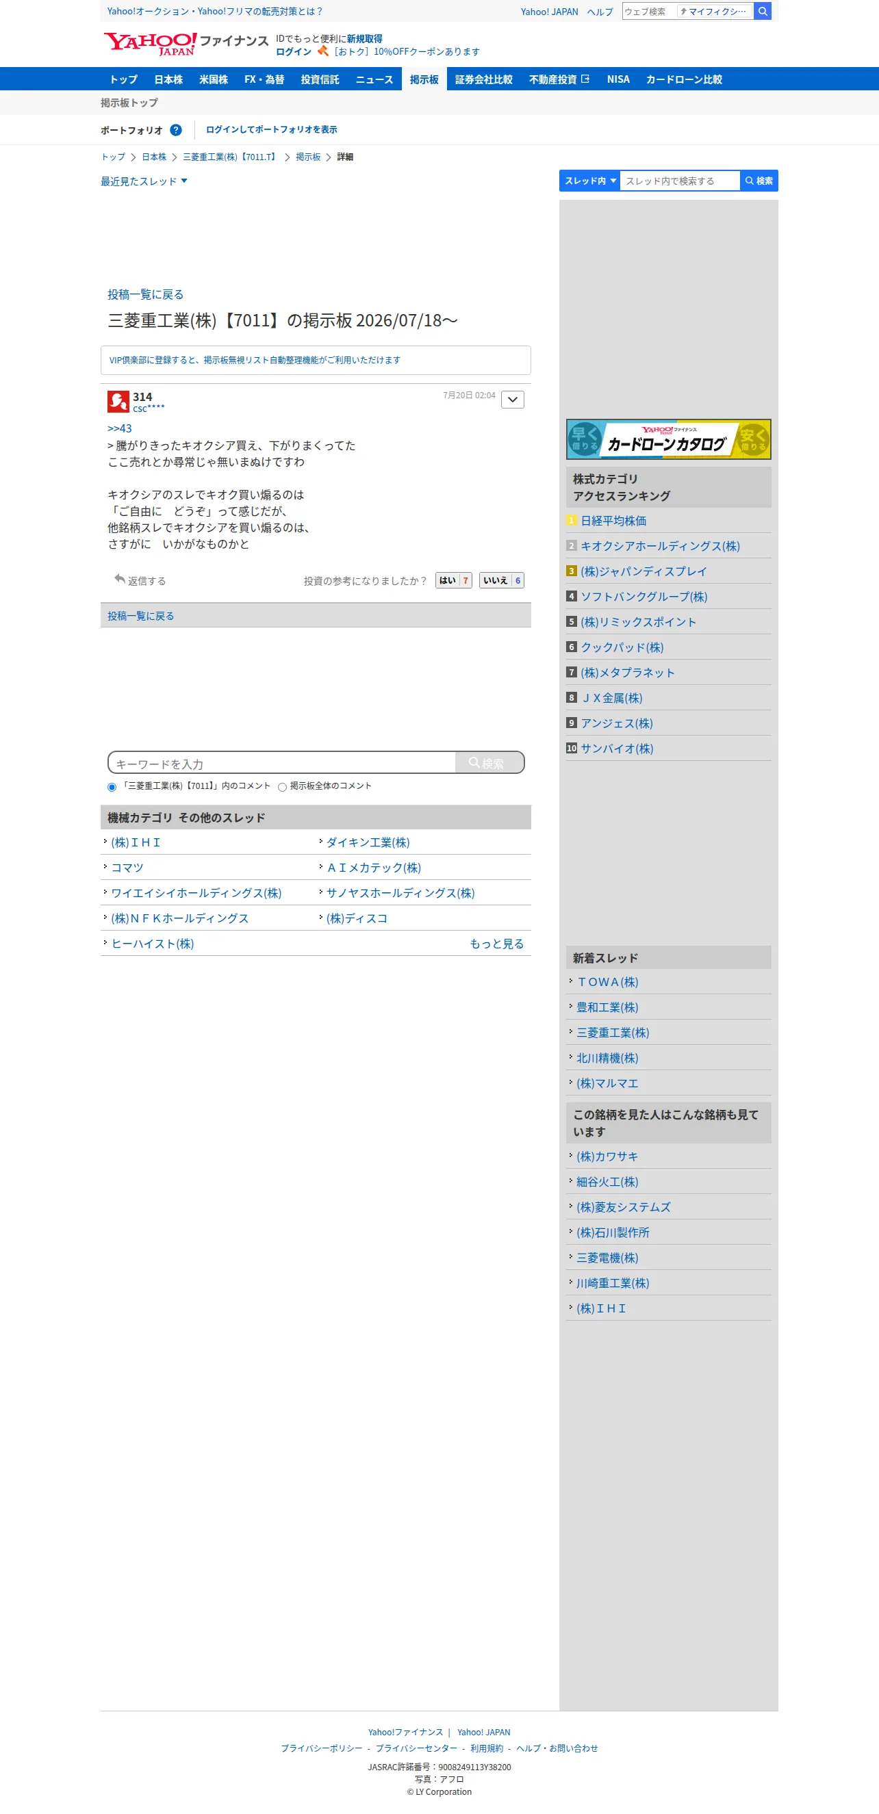The width and height of the screenshot is (879, 1814).
Task: Open the カードローンカタログ banner
Action: click(x=668, y=439)
